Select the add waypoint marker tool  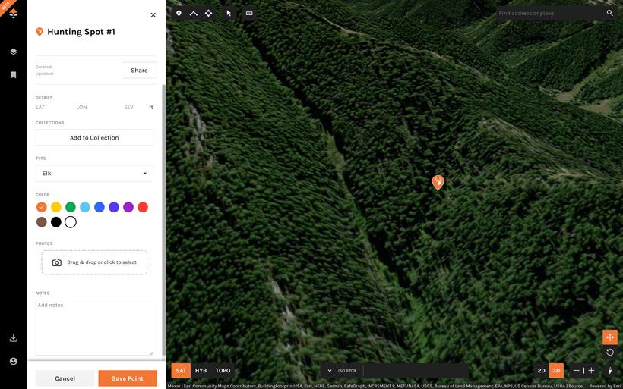tap(179, 13)
